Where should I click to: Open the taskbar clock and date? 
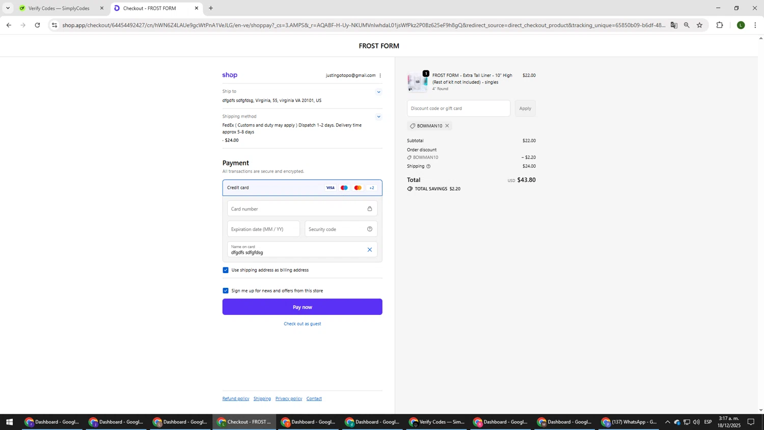click(x=729, y=422)
